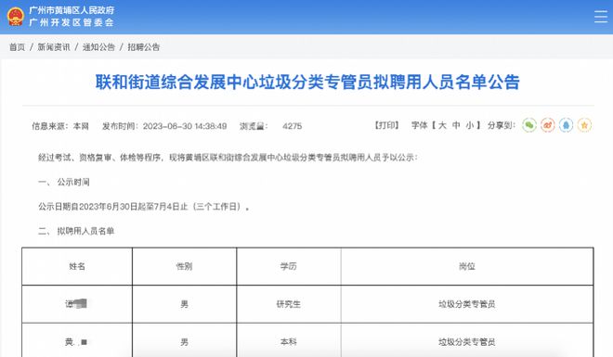
Task: Click the 岗位 column header
Action: point(467,266)
